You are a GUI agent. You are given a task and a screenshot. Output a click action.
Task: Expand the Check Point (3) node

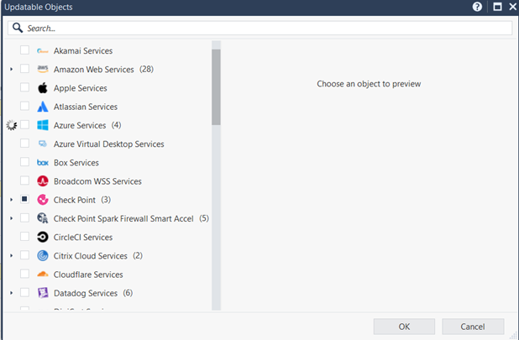11,200
